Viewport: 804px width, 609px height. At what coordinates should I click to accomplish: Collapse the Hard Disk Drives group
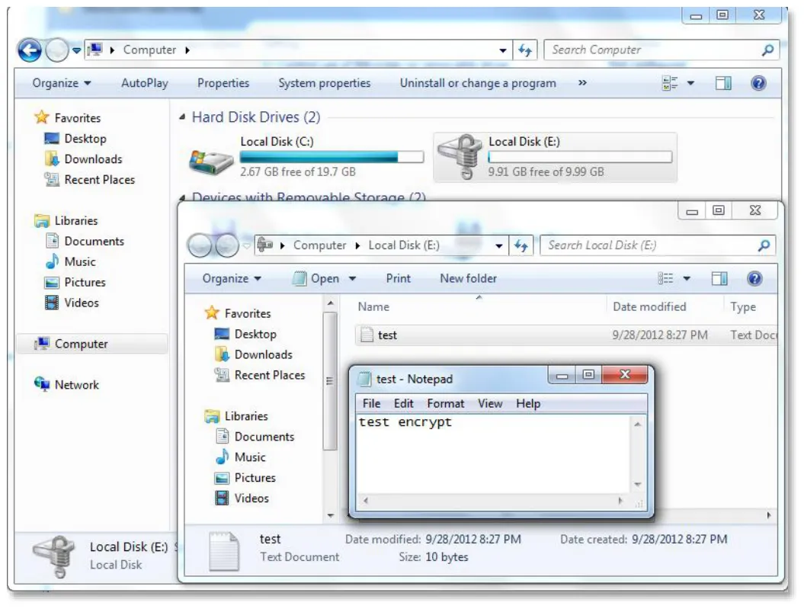[182, 117]
